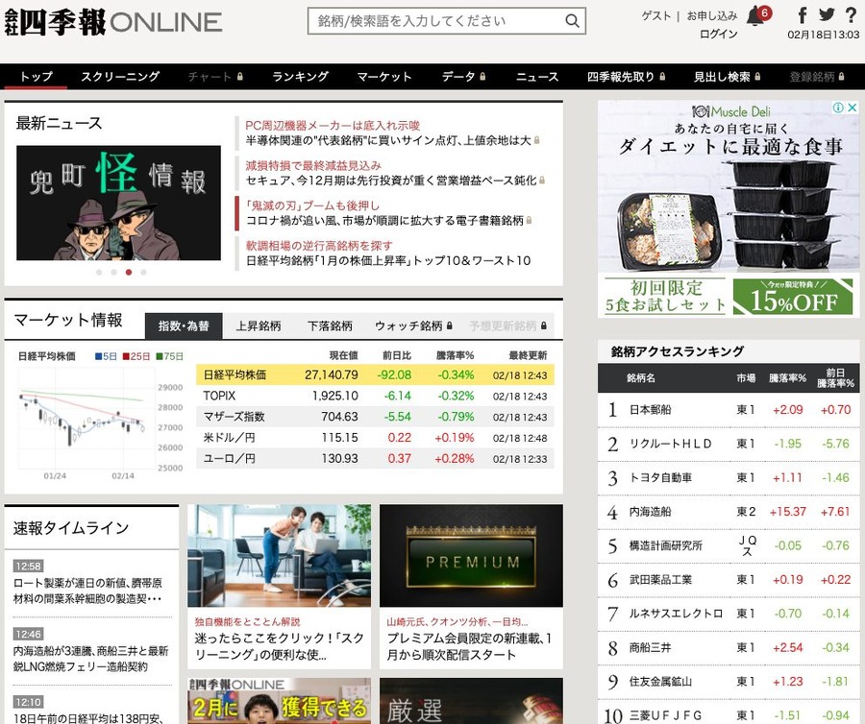
Task: Open the locked 四季報先取り menu
Action: coord(626,77)
